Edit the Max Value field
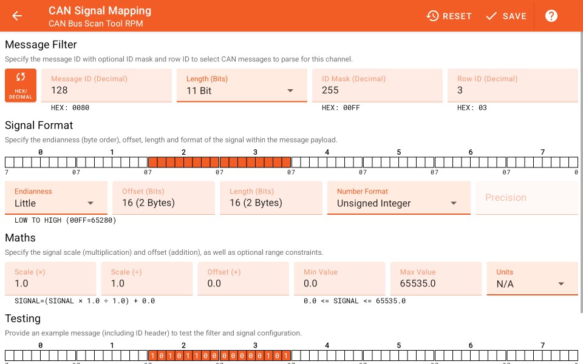 (436, 278)
